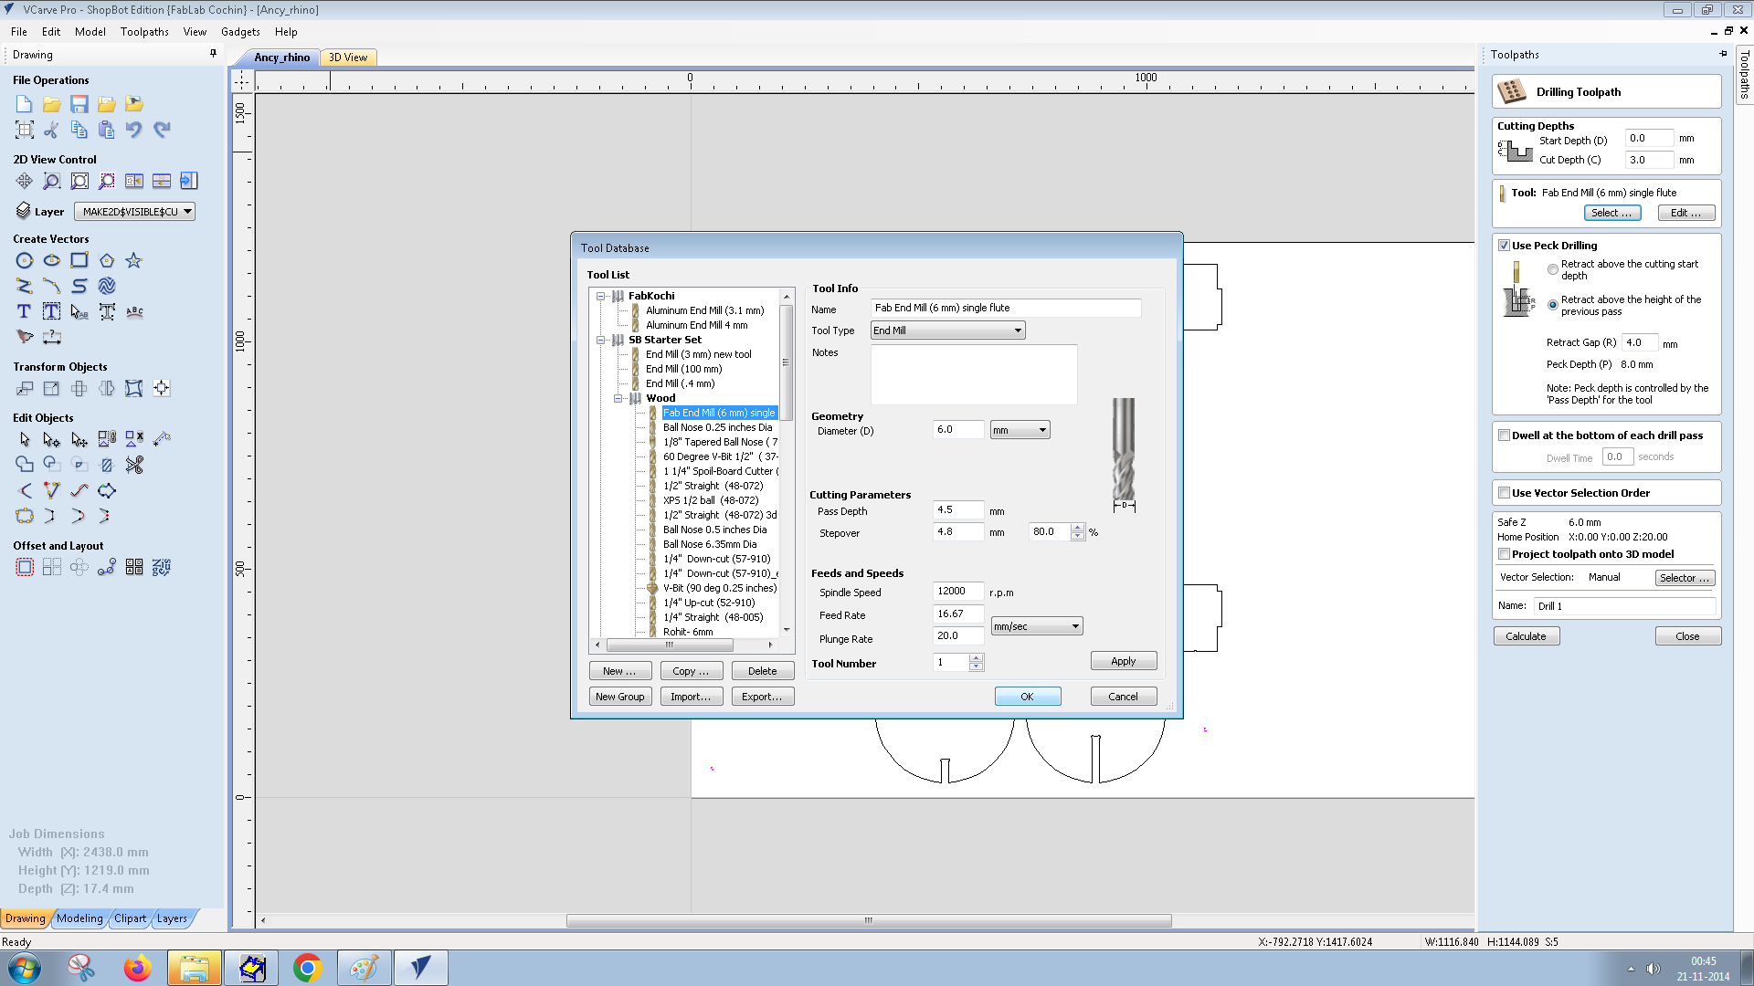Image resolution: width=1754 pixels, height=986 pixels.
Task: Click the Layer stack icon
Action: coord(24,211)
